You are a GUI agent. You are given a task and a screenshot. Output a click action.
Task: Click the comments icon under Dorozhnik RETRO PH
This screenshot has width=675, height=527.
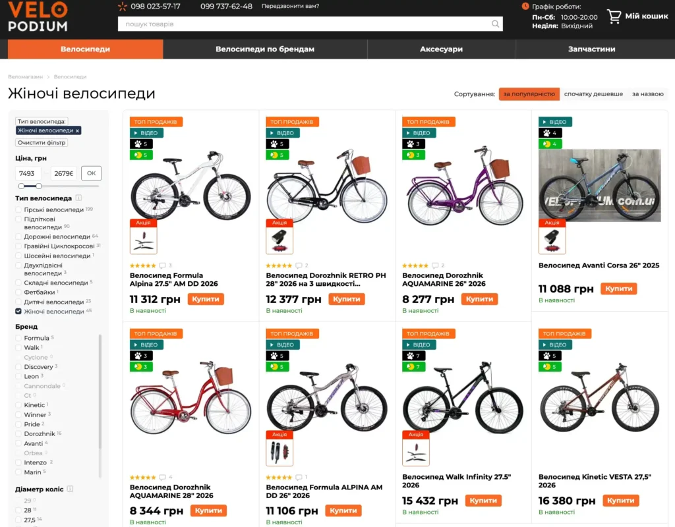(x=299, y=265)
